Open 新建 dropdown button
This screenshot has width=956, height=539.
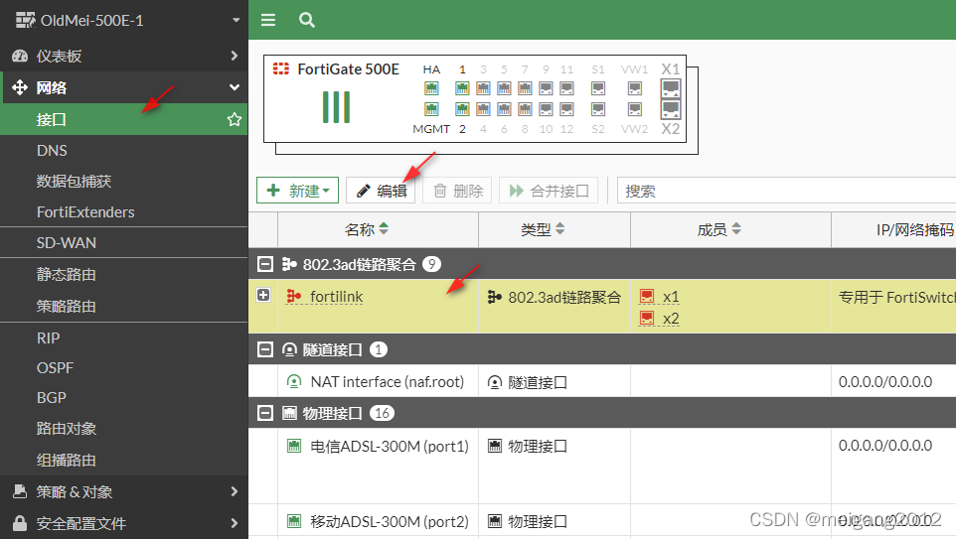(x=297, y=191)
